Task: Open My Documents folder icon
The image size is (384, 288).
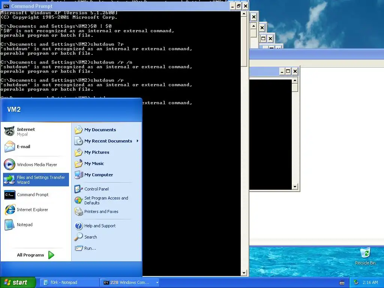Action: [79, 129]
